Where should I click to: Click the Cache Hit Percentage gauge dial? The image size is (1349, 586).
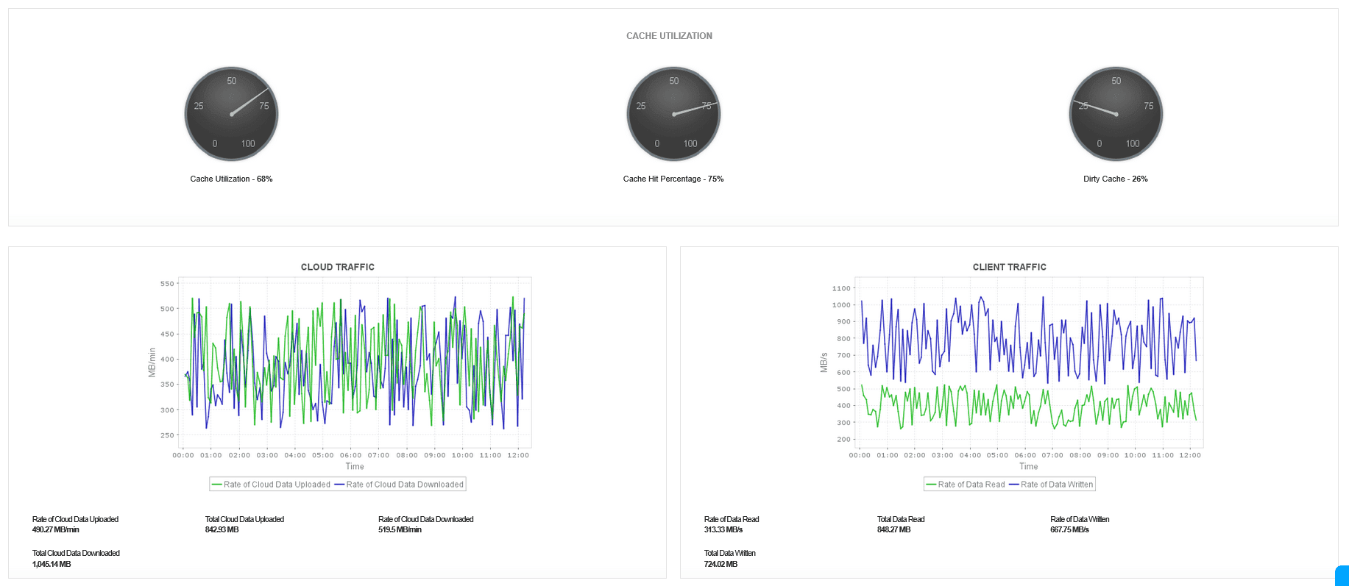pos(673,114)
